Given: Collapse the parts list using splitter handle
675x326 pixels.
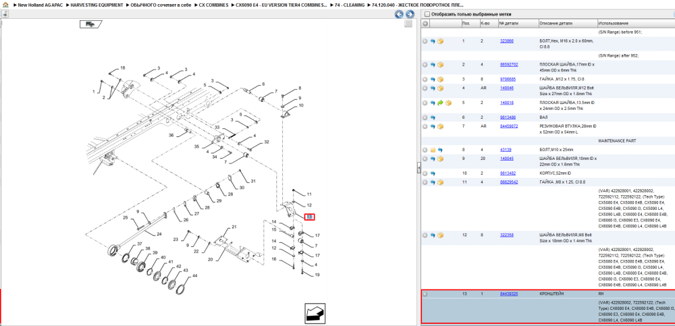Looking at the screenshot, I should (x=418, y=168).
